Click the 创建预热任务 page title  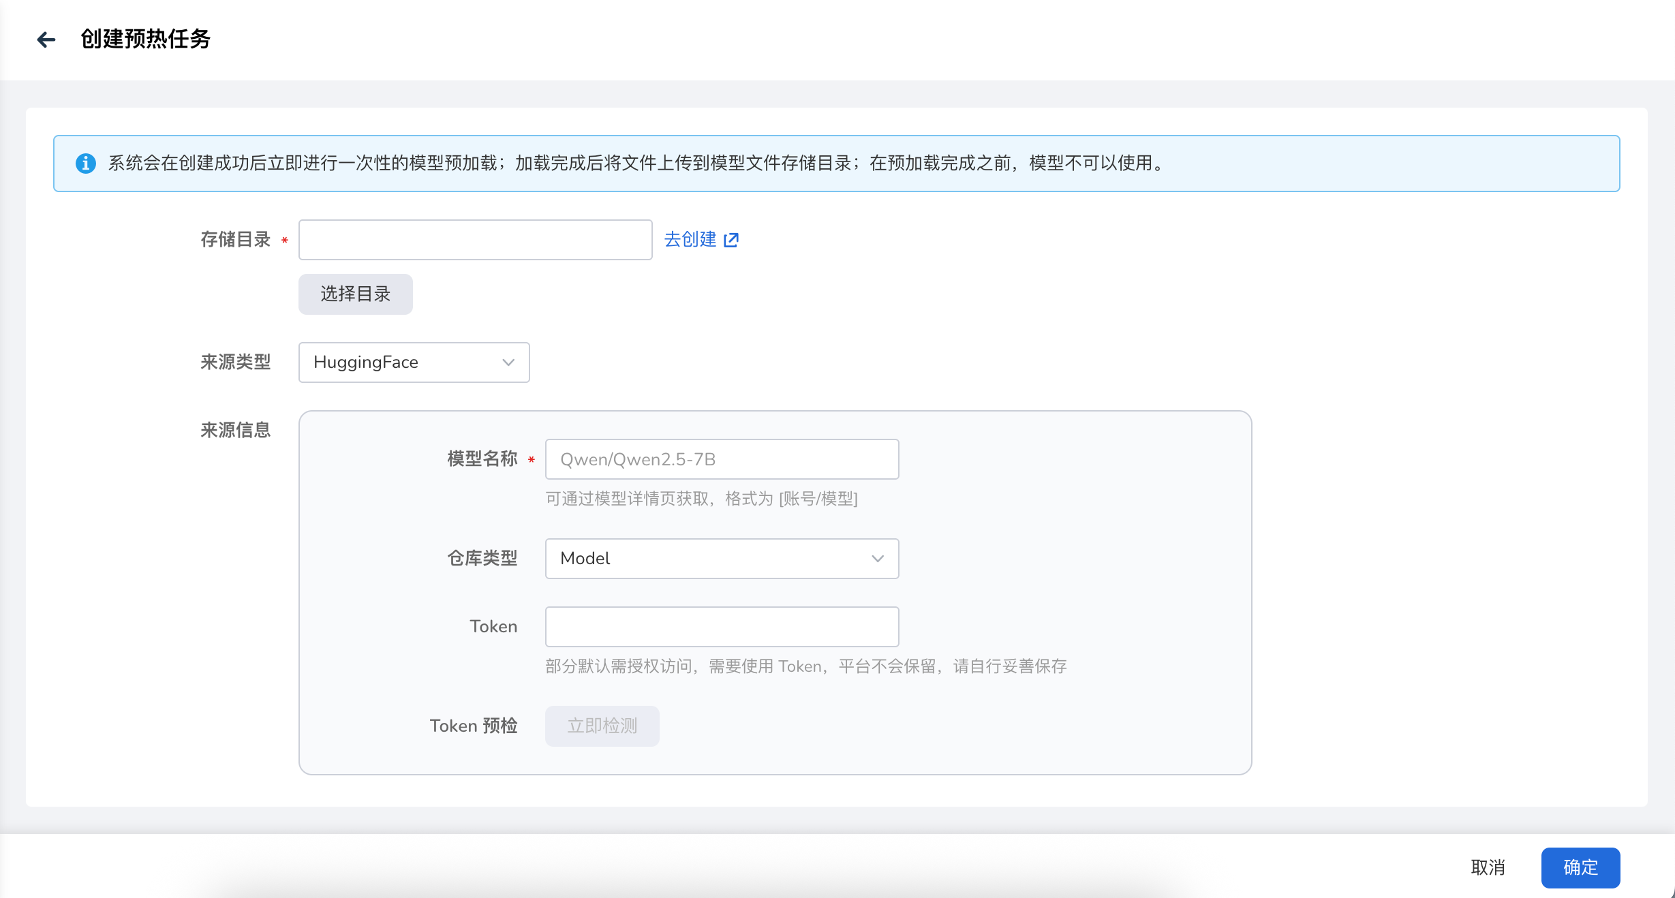click(x=145, y=40)
